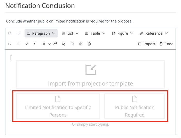Click the Todo button

pyautogui.click(x=167, y=44)
